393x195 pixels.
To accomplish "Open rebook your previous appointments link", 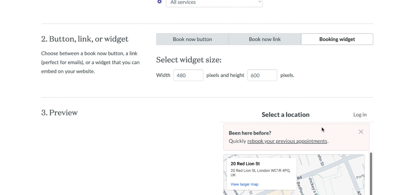I will 287,141.
